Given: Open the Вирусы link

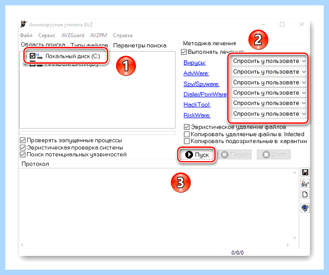Looking at the screenshot, I should [195, 62].
